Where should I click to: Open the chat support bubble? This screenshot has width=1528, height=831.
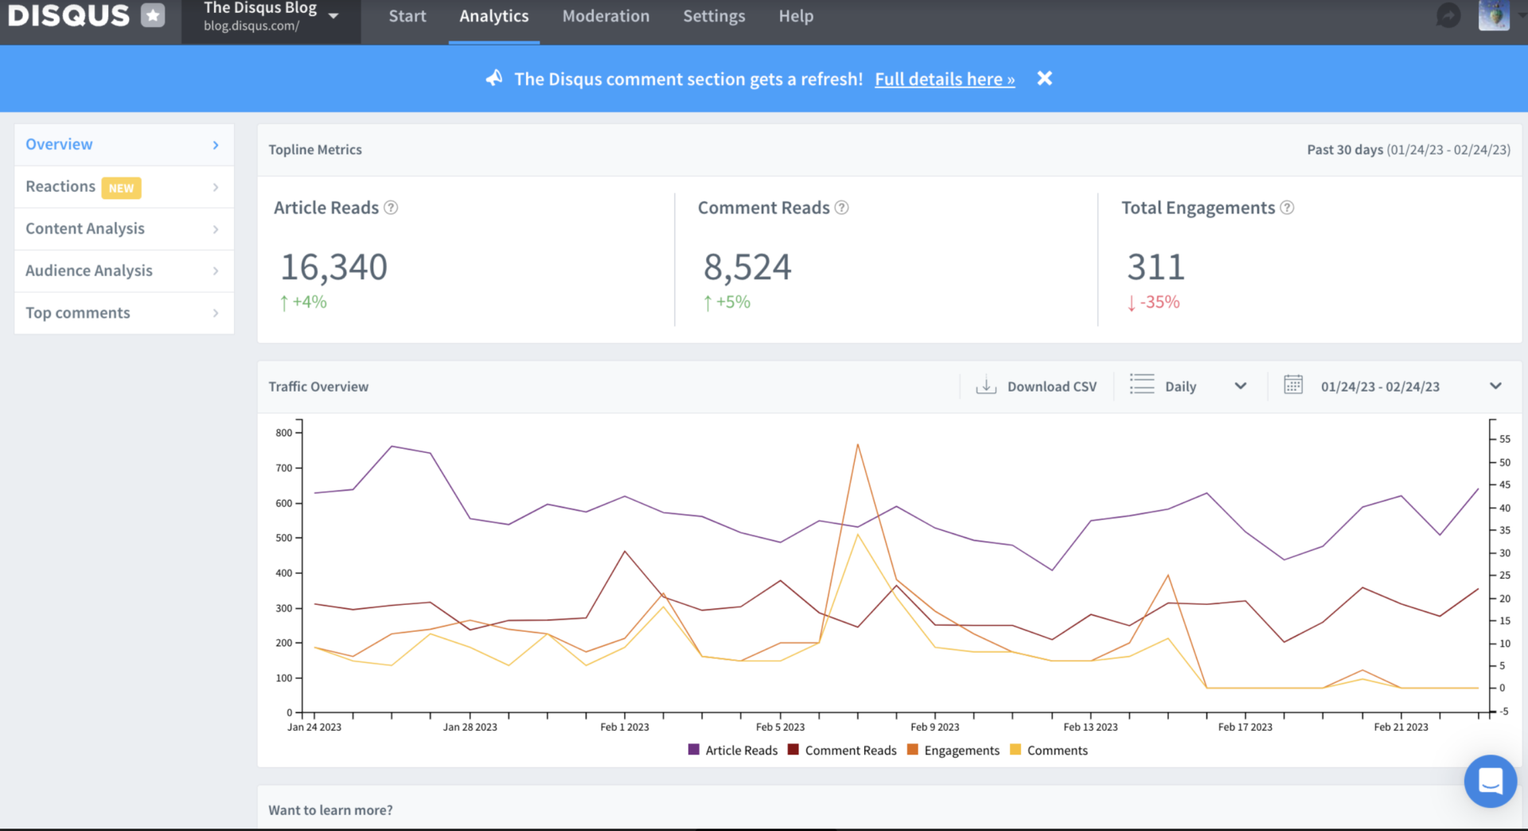click(1490, 781)
